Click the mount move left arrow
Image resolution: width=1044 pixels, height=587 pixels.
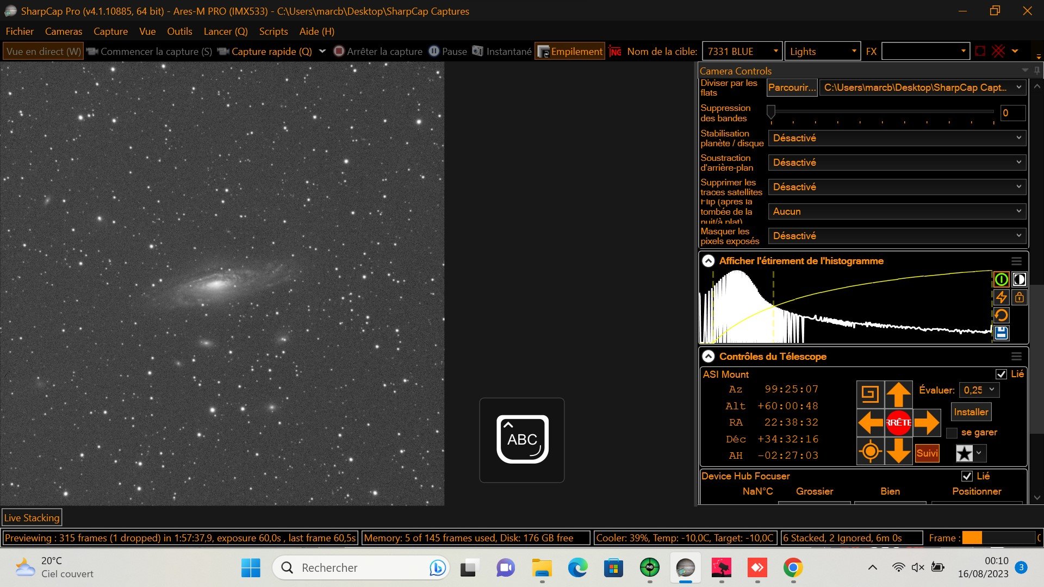click(871, 423)
